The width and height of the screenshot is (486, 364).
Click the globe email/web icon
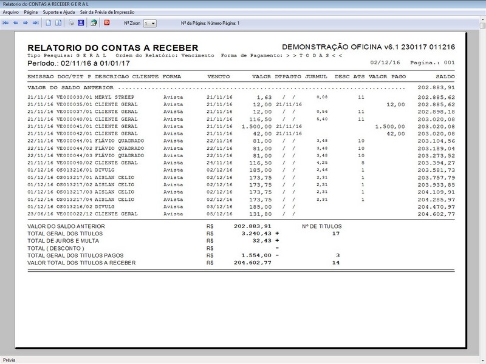point(94,23)
